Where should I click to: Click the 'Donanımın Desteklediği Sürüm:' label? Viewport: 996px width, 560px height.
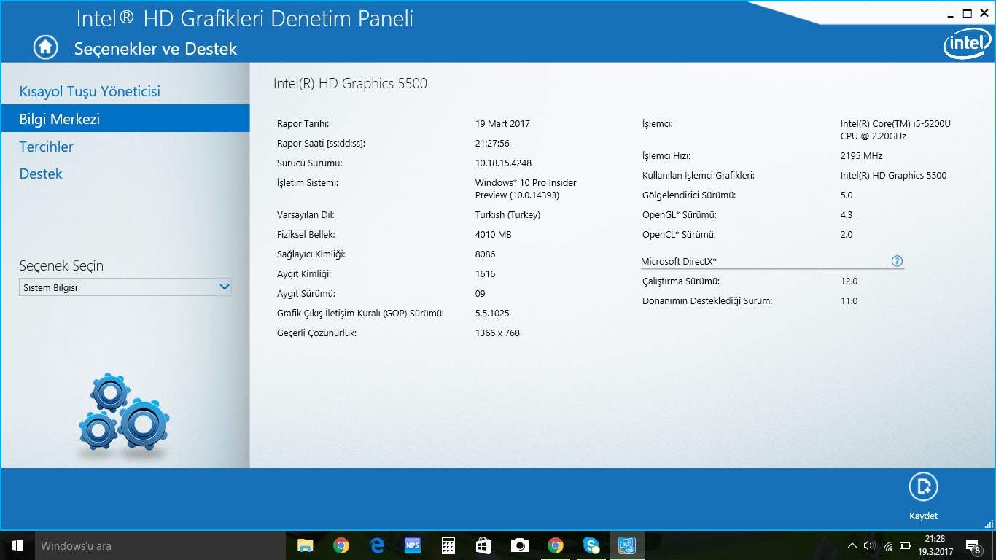point(707,300)
